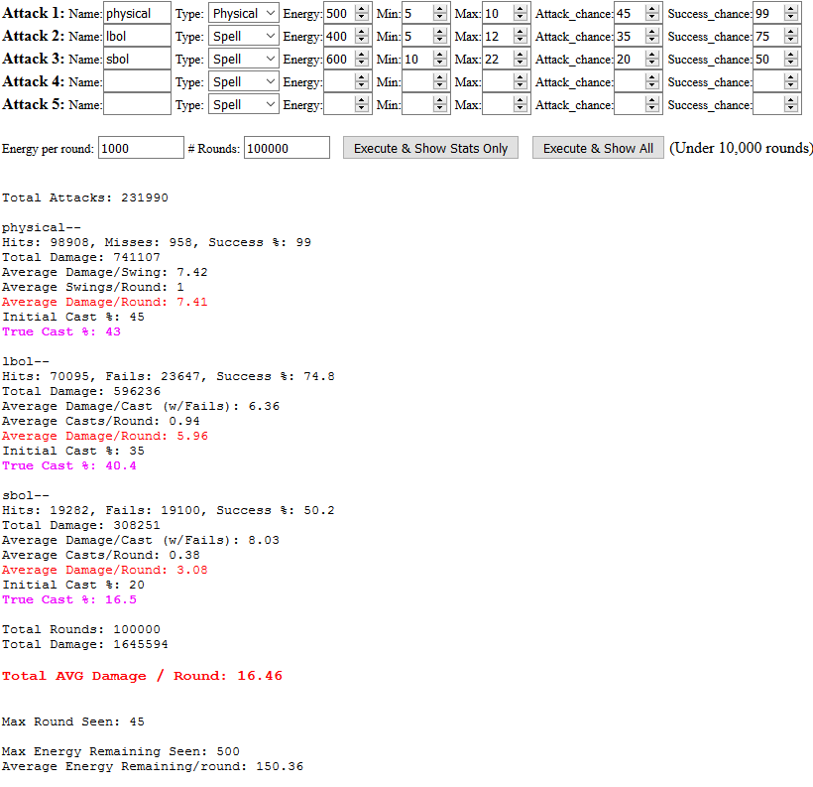Open Attack 2 Type dropdown

tap(244, 37)
